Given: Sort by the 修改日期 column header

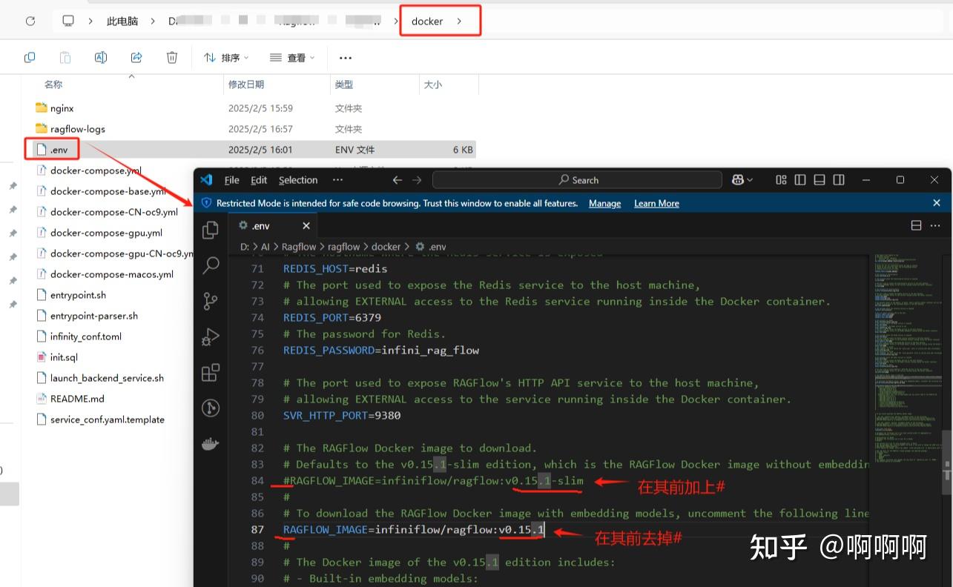Looking at the screenshot, I should 246,84.
